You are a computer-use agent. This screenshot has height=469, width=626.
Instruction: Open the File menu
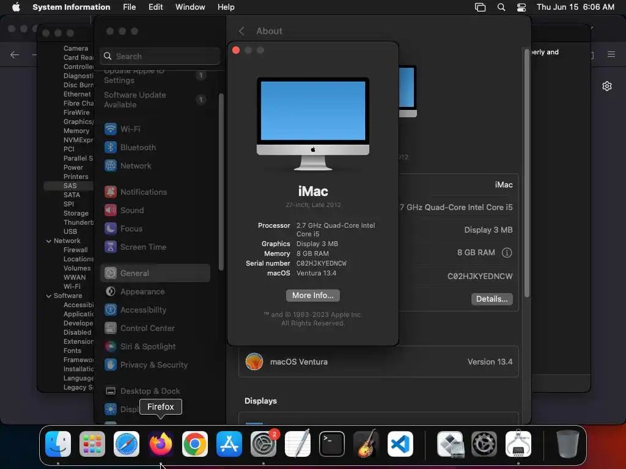[x=130, y=7]
